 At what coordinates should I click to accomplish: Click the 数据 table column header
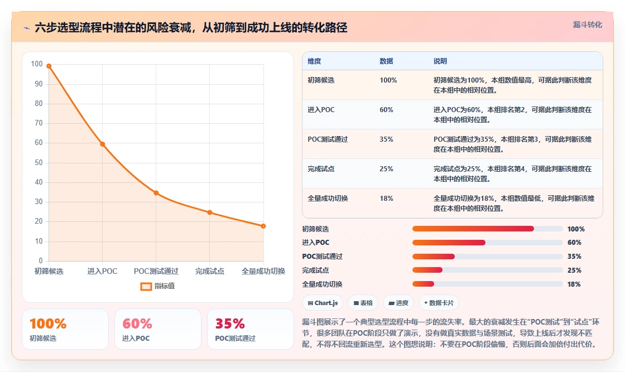(x=386, y=61)
